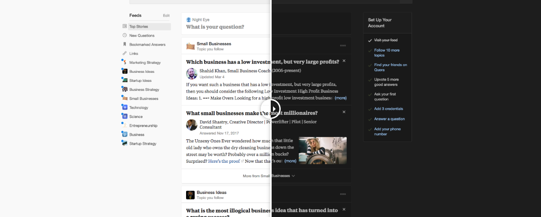Open laundry woman thumbnail image
Screen dimensions: 541x217
tap(323, 151)
